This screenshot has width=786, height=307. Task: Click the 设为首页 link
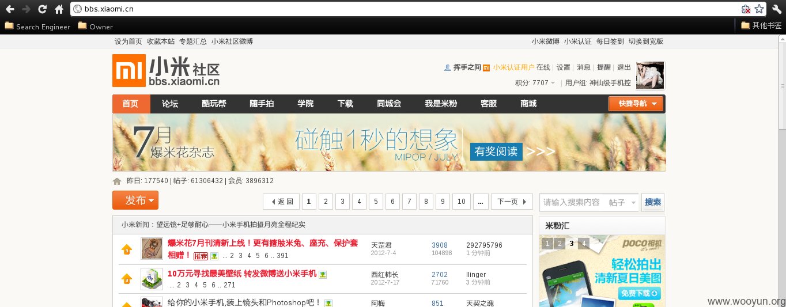pos(129,41)
